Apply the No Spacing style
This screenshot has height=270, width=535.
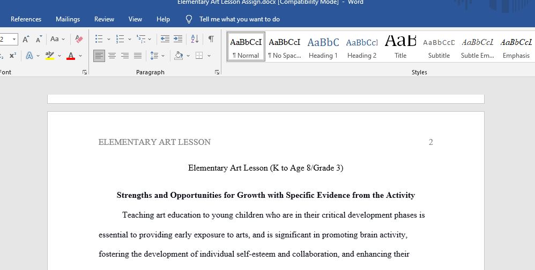coord(285,47)
